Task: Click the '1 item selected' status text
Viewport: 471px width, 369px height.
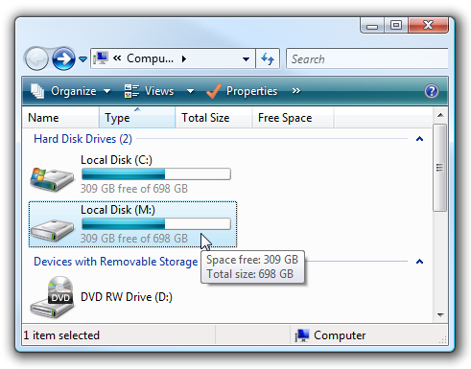Action: pyautogui.click(x=61, y=335)
